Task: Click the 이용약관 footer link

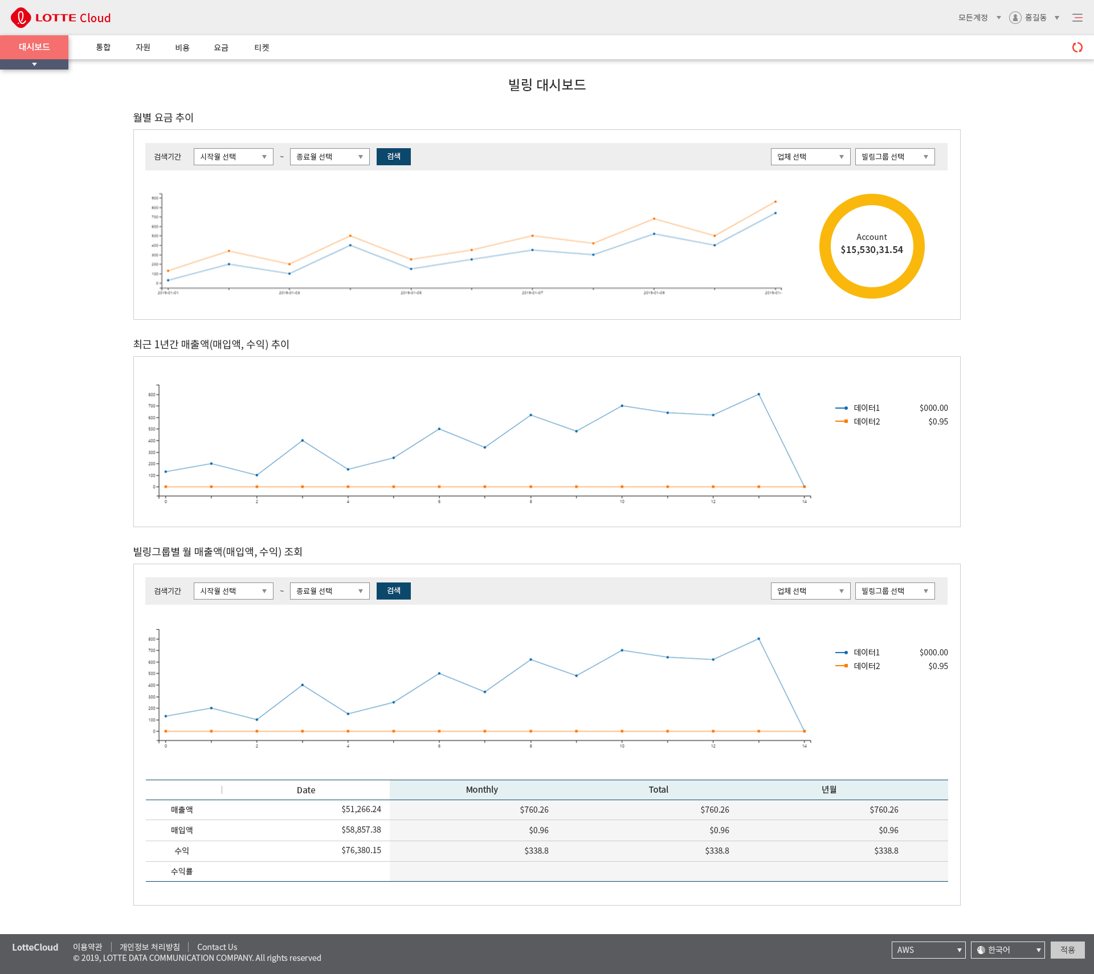Action: pos(88,947)
